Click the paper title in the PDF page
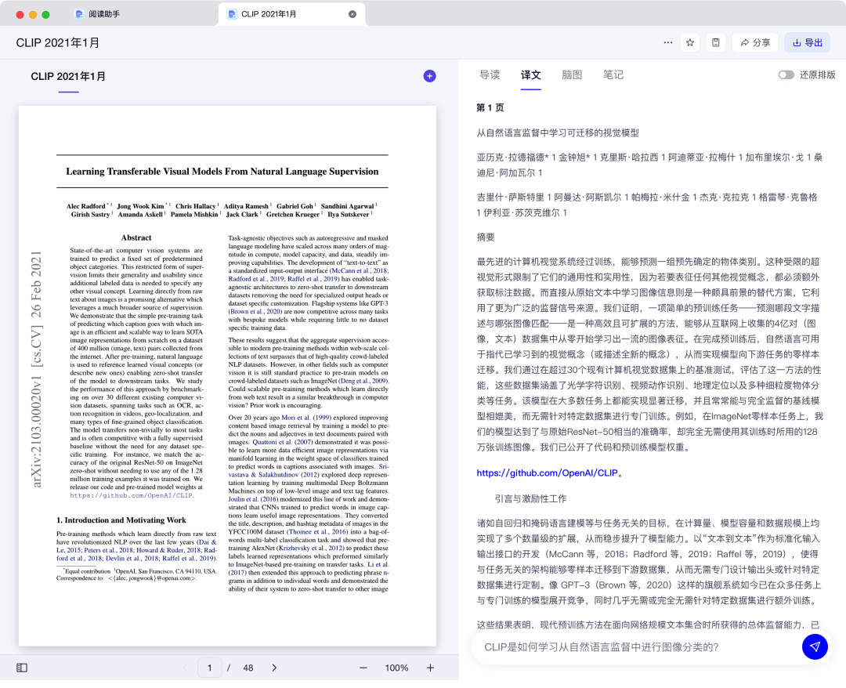846x688 pixels. 222,172
